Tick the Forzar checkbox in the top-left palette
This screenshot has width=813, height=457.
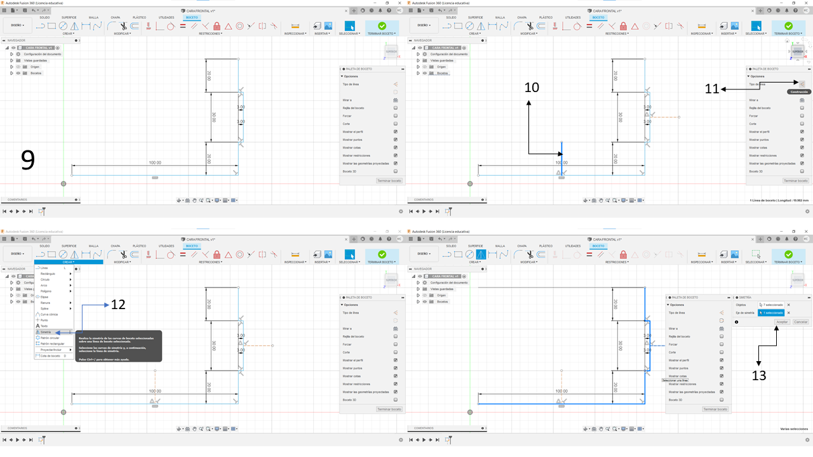(395, 116)
